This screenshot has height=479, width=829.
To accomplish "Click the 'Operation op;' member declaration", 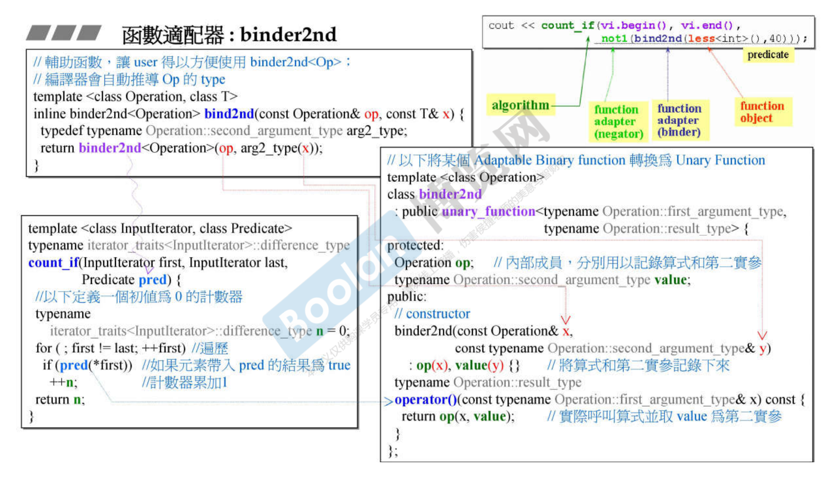I will 434,263.
